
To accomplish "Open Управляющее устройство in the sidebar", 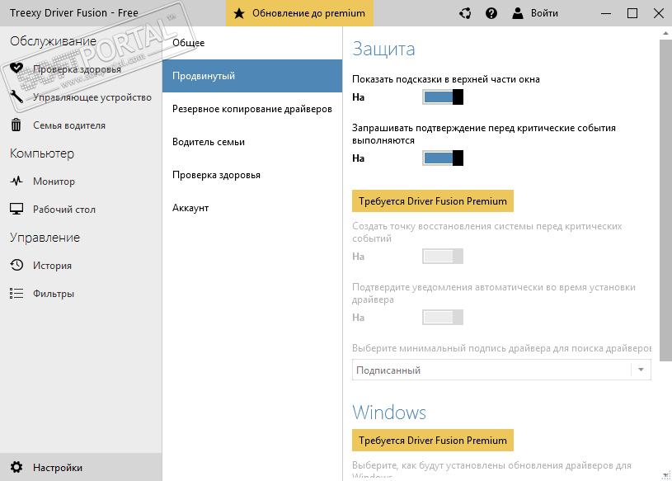I will (x=81, y=97).
